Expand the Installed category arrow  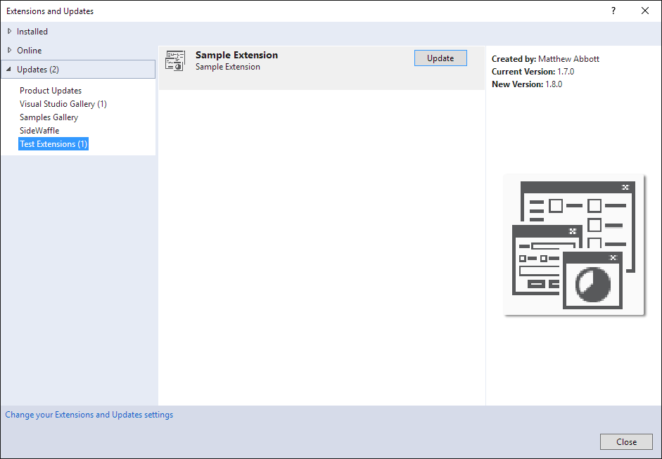coord(9,31)
